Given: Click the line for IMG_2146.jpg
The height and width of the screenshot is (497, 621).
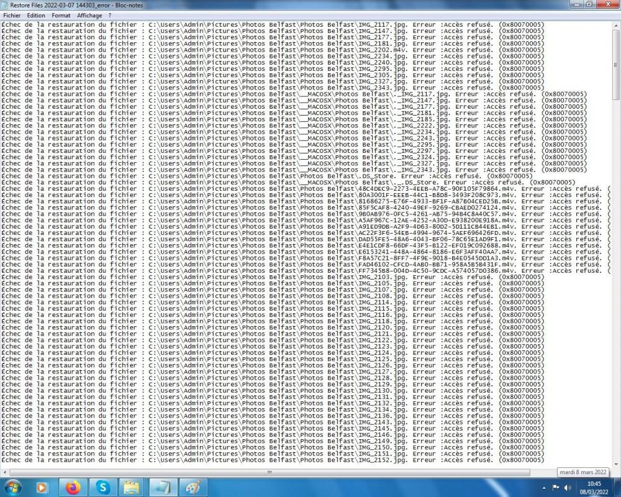Looking at the screenshot, I should [x=273, y=435].
